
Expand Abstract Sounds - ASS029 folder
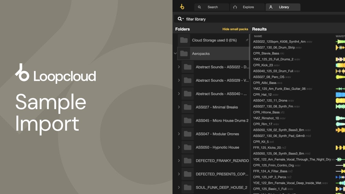click(x=179, y=80)
